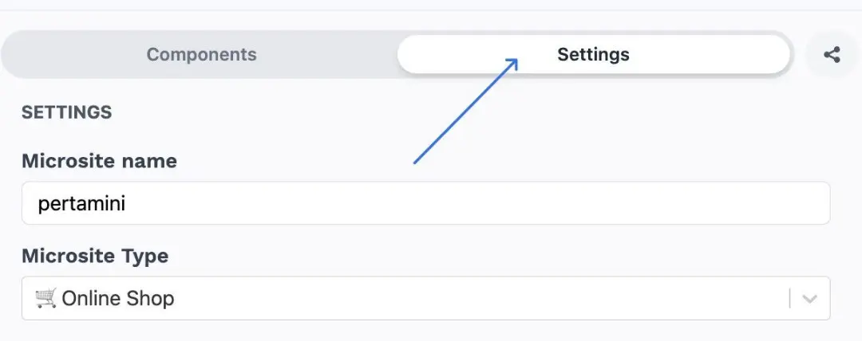This screenshot has width=862, height=341.
Task: Click the share icon button
Action: coord(832,55)
